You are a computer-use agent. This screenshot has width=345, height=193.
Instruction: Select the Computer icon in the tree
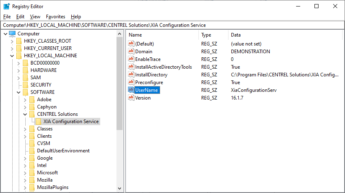[x=12, y=34]
